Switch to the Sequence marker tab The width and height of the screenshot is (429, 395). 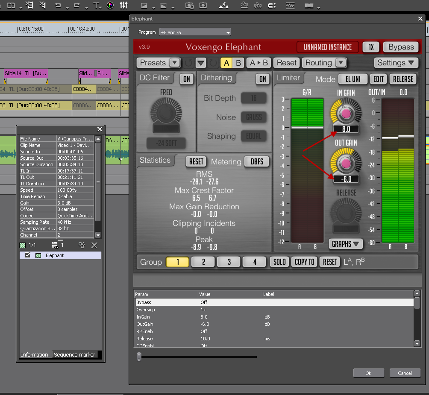point(74,355)
